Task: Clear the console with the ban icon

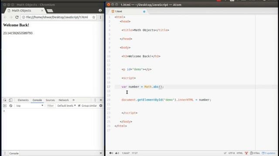Action: [x=11, y=106]
